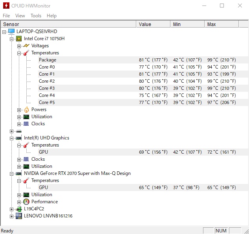Viewport: 249px width, 234px height.
Task: Click the Ready status bar text
Action: click(x=7, y=231)
